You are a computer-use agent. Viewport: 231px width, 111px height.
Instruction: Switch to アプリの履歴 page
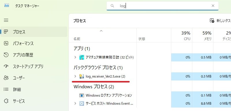pyautogui.click(x=34, y=55)
